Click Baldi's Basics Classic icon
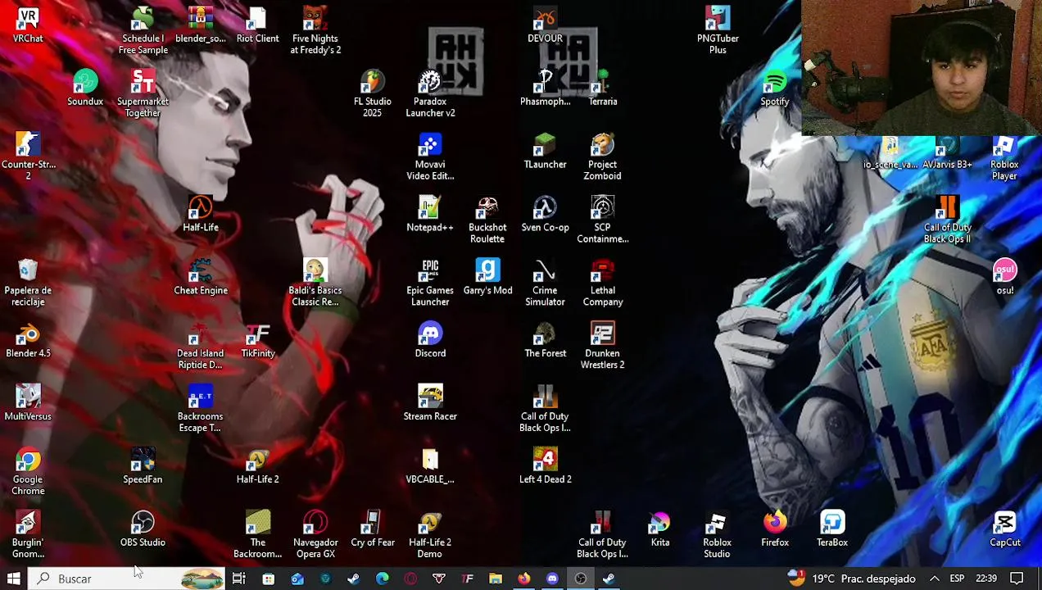Screen dimensions: 1042x590 pos(315,284)
